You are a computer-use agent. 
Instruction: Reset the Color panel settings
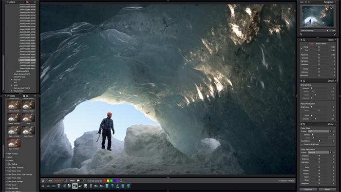click(x=304, y=124)
